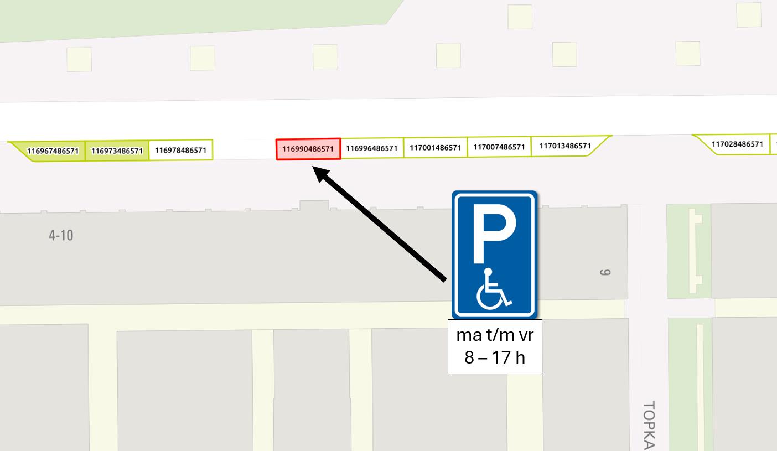This screenshot has width=777, height=451.
Task: Choose parking spot 116978486571
Action: [x=180, y=150]
